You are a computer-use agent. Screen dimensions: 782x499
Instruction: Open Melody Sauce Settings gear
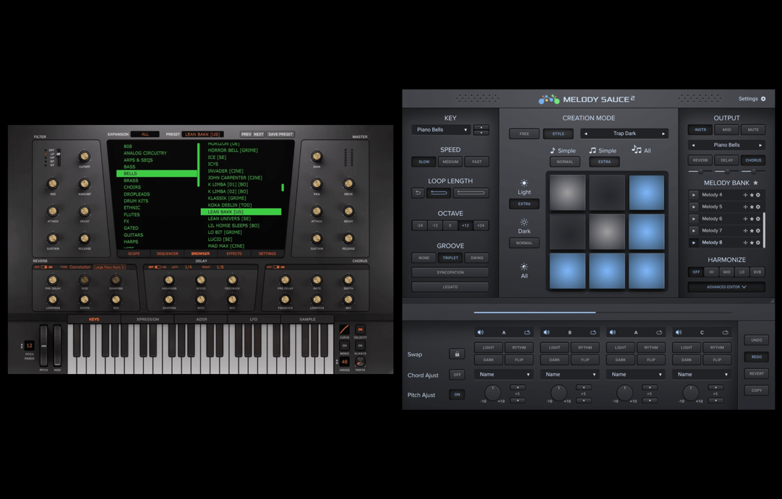[763, 99]
